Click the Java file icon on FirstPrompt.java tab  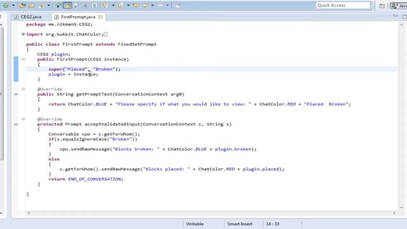coord(57,17)
